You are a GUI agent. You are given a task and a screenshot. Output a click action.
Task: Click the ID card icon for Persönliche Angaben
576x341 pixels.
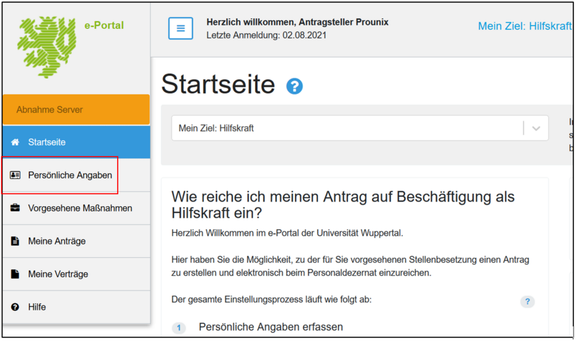coord(15,175)
